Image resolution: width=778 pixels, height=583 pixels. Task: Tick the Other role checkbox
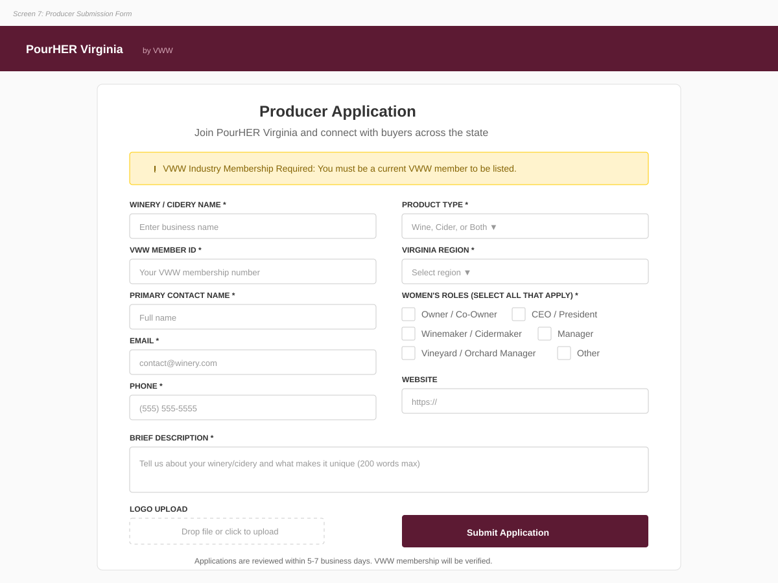point(564,353)
